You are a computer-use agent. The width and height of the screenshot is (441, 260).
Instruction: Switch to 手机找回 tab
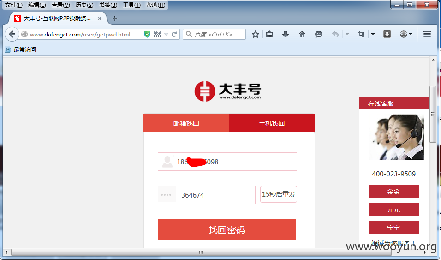pyautogui.click(x=272, y=123)
